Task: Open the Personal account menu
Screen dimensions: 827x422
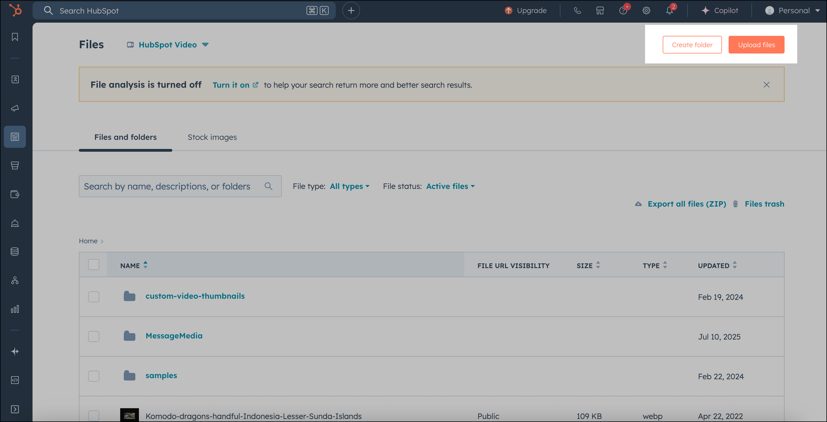Action: (792, 10)
